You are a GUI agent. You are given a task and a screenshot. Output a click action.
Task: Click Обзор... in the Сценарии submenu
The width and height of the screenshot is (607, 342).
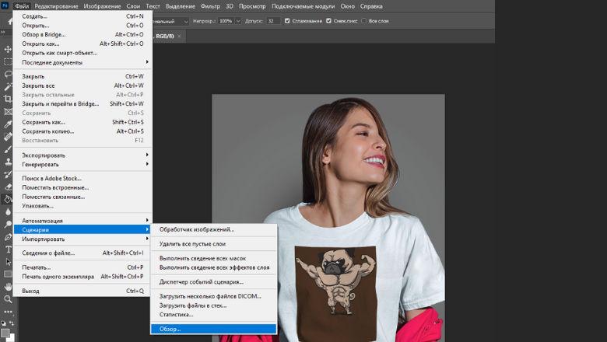pyautogui.click(x=170, y=329)
